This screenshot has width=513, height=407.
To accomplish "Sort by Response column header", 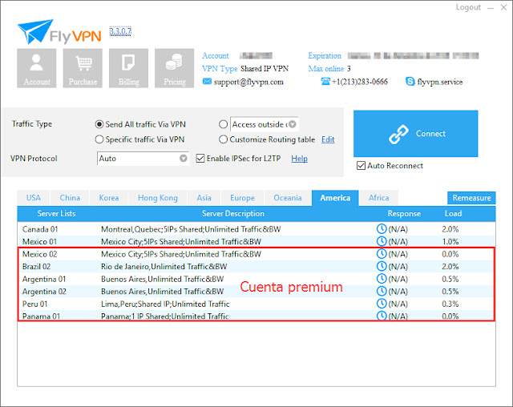I will (x=404, y=213).
